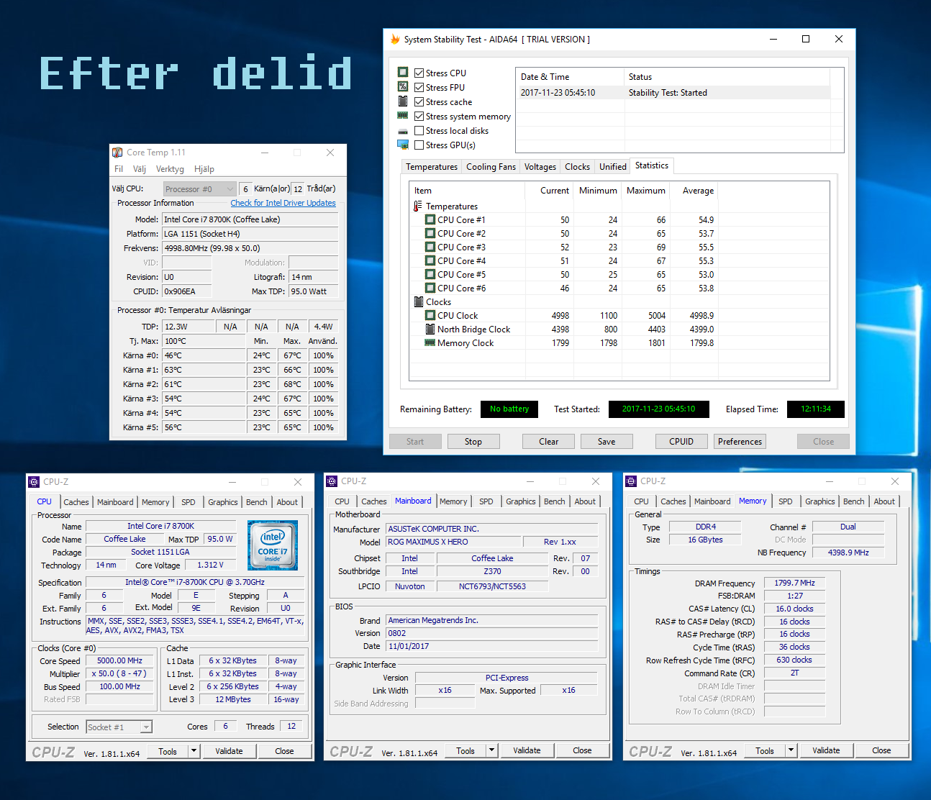Click the Core Temp title bar icon

pyautogui.click(x=117, y=153)
